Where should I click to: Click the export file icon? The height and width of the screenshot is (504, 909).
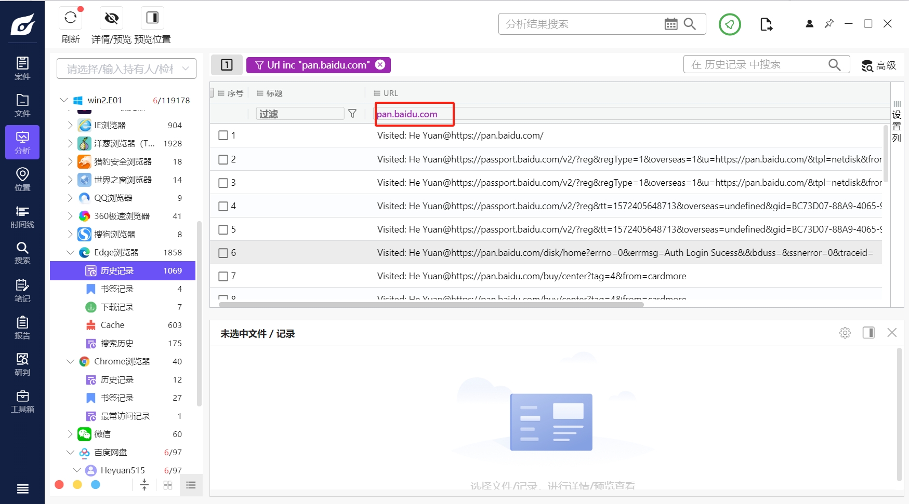tap(766, 24)
